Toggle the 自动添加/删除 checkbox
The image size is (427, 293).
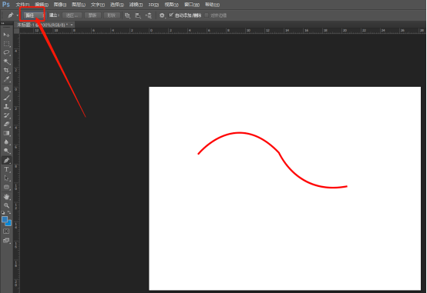pyautogui.click(x=171, y=15)
